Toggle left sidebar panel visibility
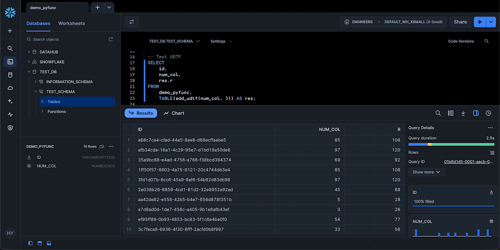The image size is (500, 250). click(30, 243)
